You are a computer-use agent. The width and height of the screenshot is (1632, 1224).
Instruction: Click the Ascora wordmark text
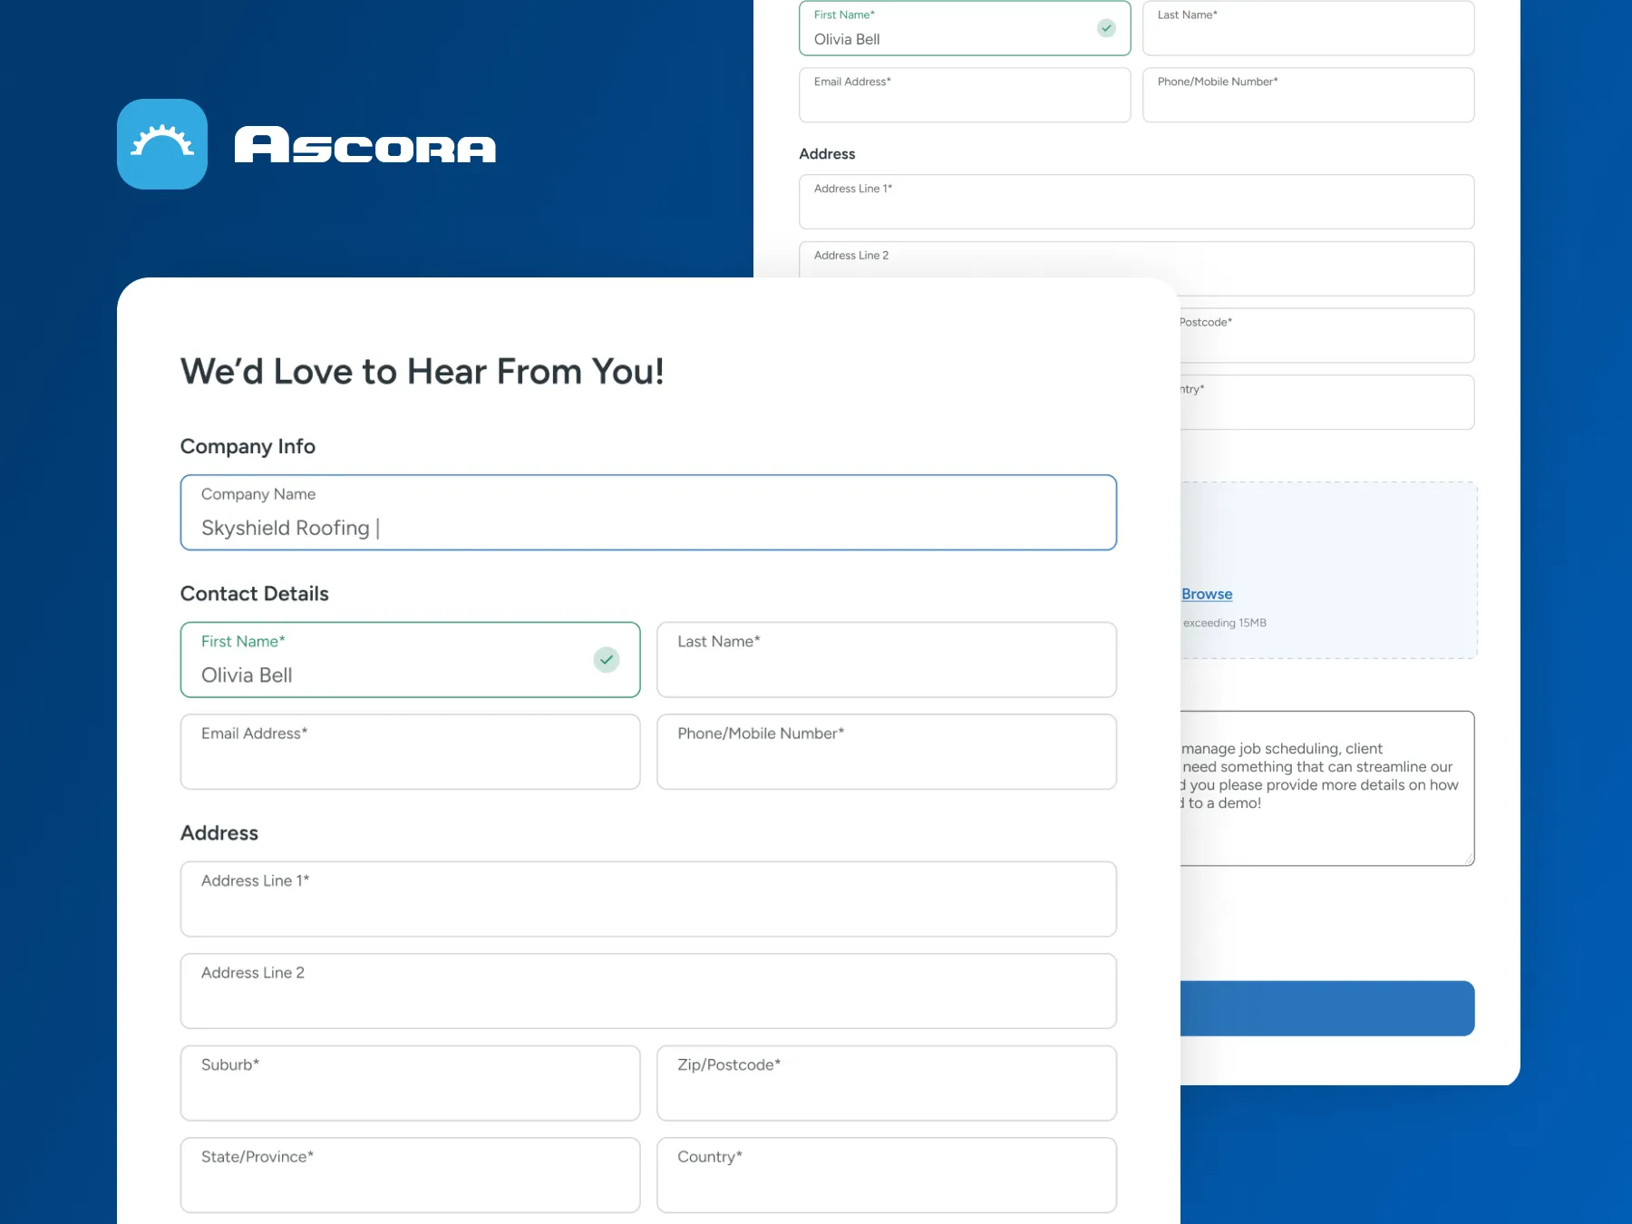point(365,145)
